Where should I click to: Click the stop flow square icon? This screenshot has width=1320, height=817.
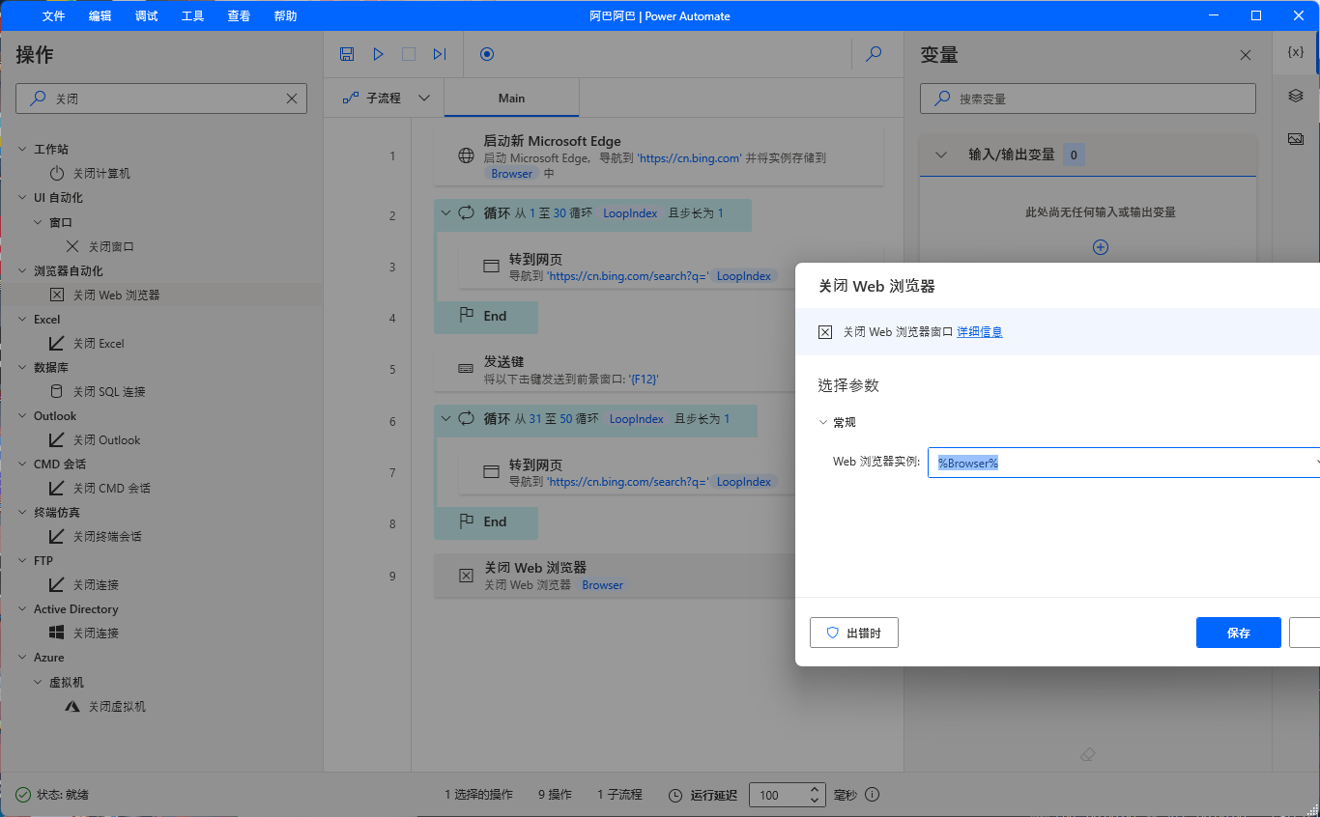(x=409, y=54)
